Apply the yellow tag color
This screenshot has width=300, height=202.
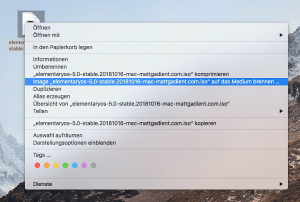click(x=56, y=165)
